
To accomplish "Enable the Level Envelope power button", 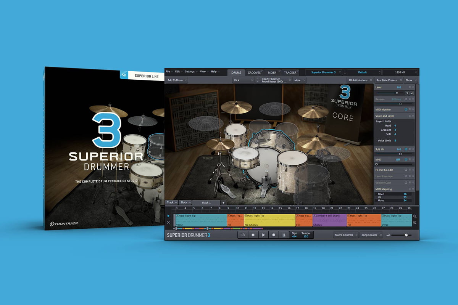I will (406, 176).
